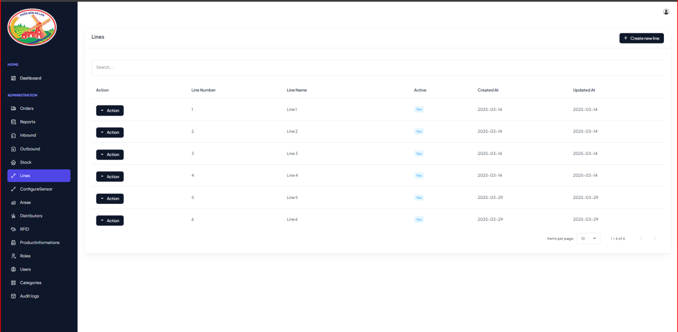The width and height of the screenshot is (678, 332).
Task: Click the Yes status badge for Line 3
Action: point(418,153)
